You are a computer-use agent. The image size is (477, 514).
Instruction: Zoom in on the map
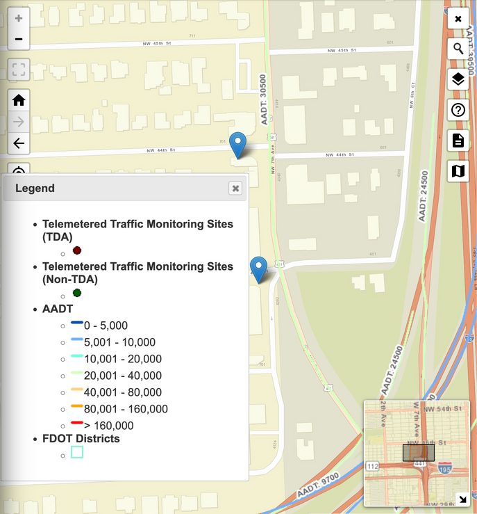(19, 19)
